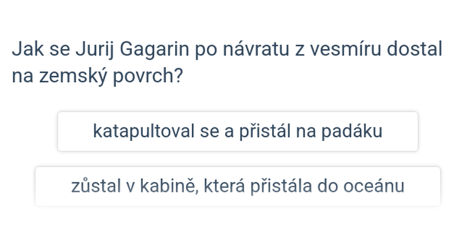
Task: Choose the parachute landing answer option
Action: point(238,132)
